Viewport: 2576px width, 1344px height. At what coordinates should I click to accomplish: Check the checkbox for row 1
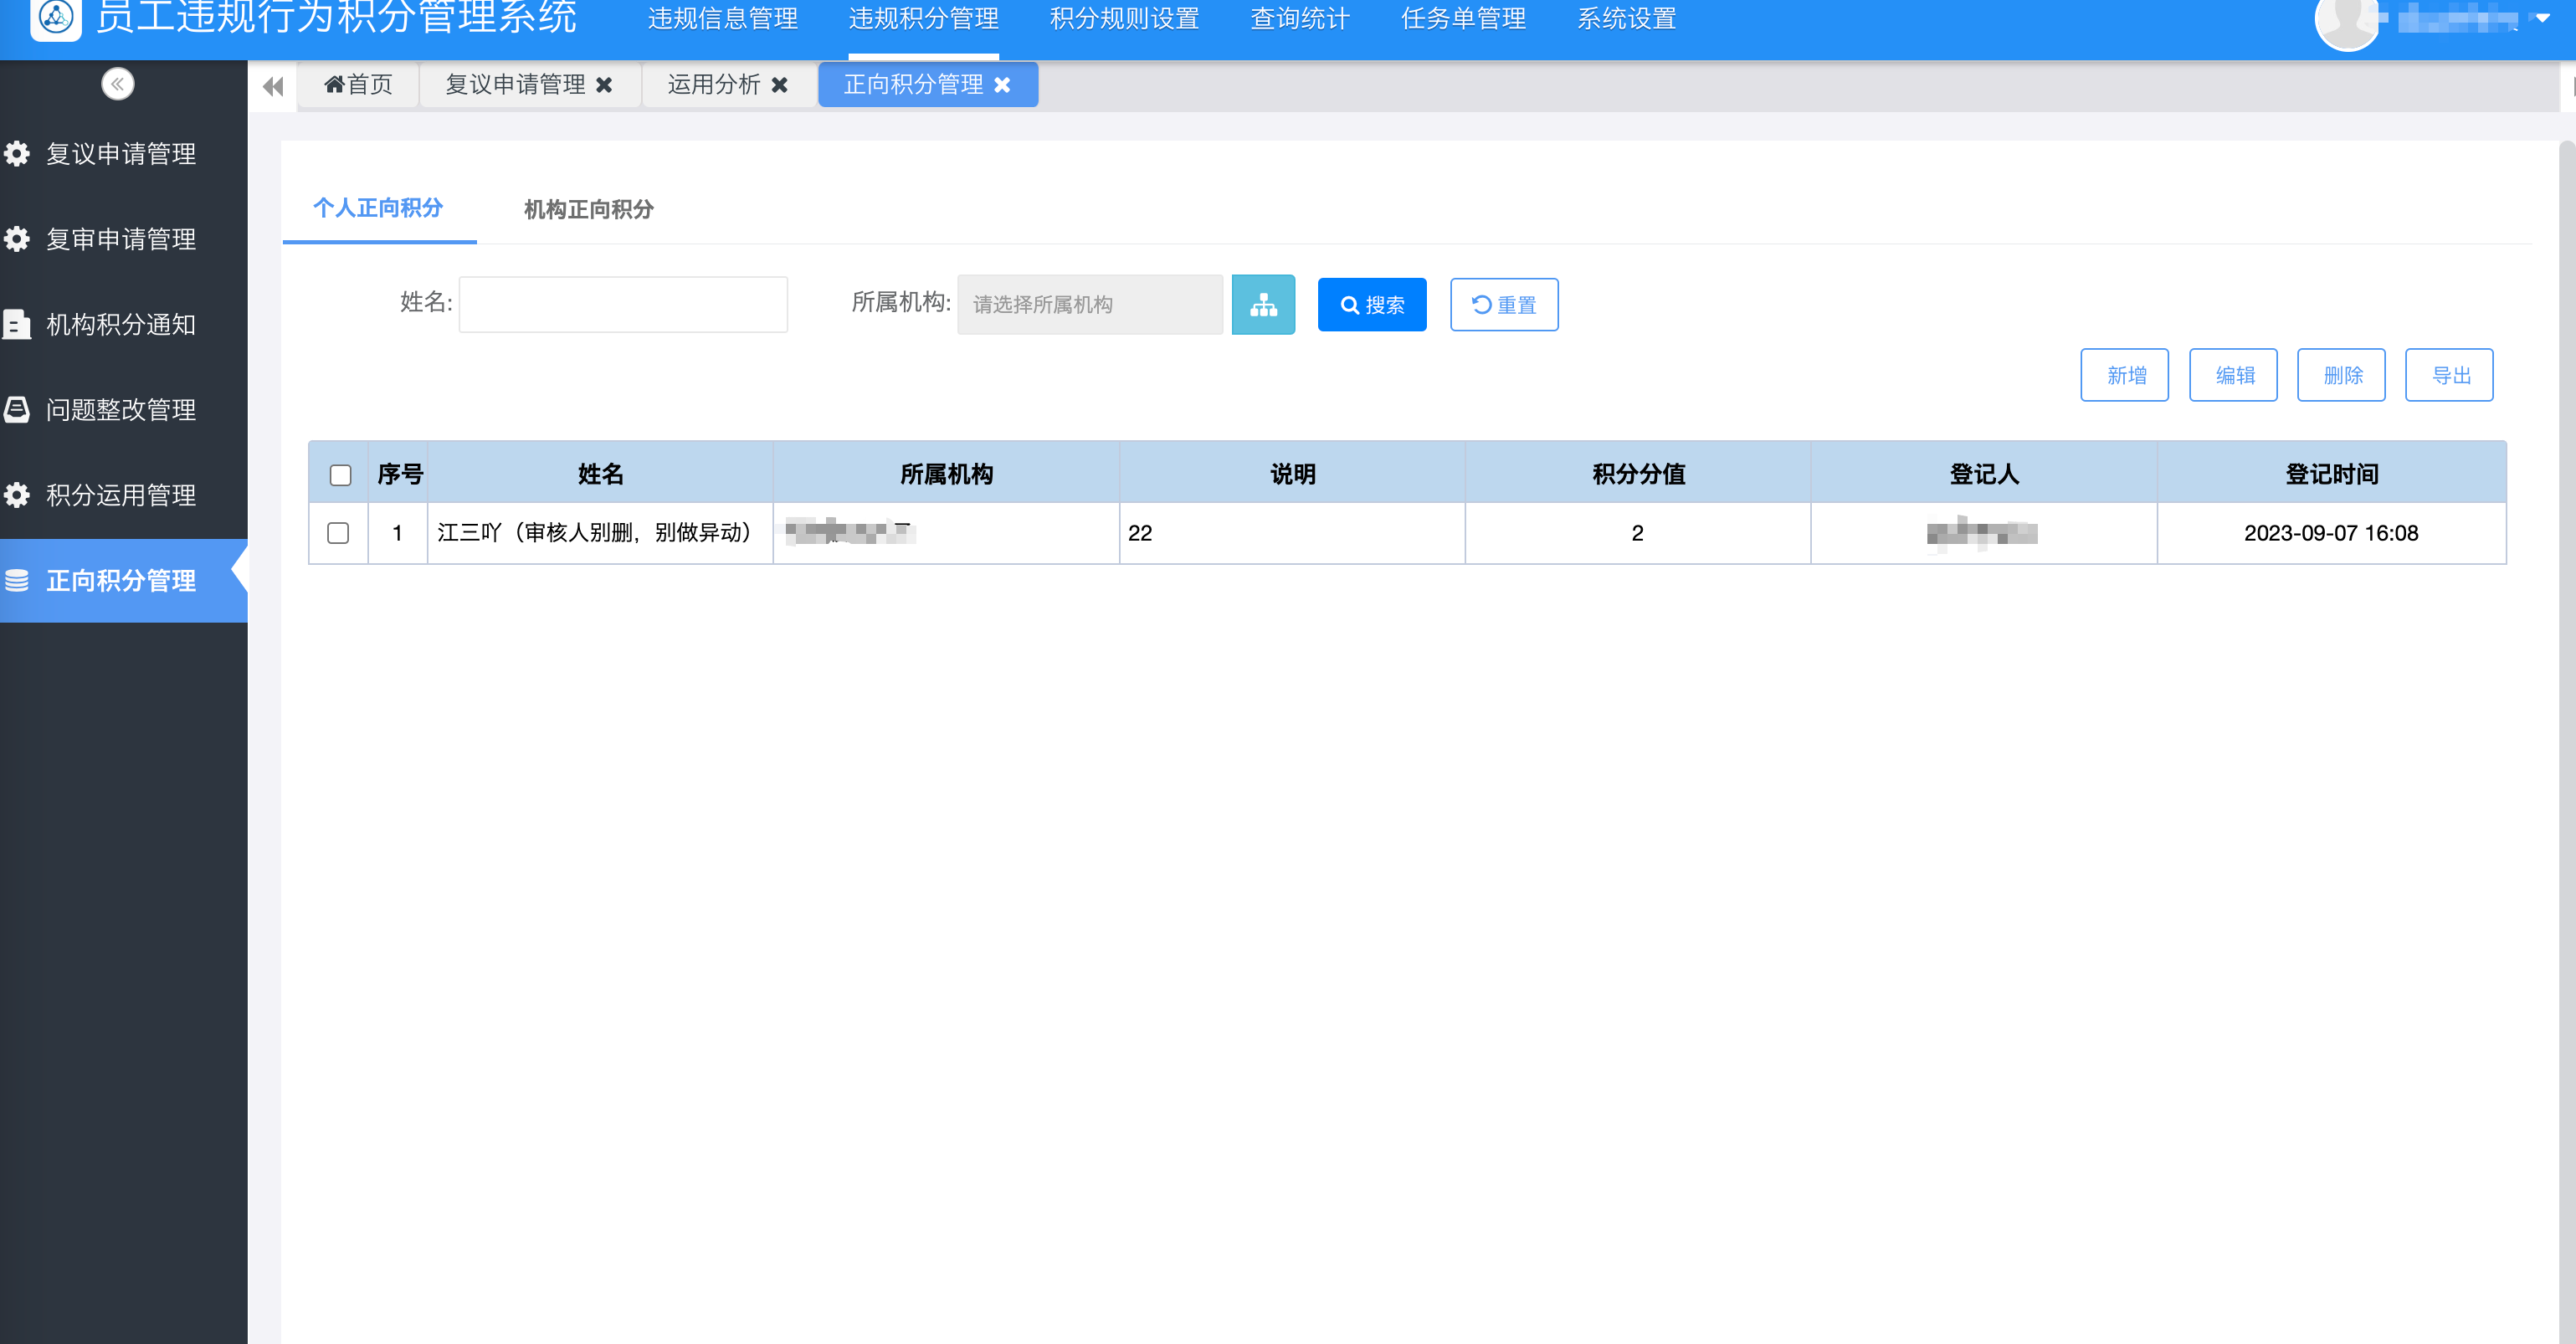pos(338,533)
